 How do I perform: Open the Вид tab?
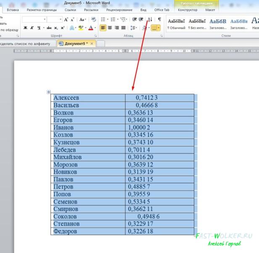[143, 10]
